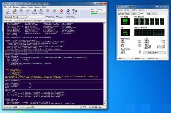Click the memory usage gauge in Task Manager
The height and width of the screenshot is (113, 171).
pos(125,32)
